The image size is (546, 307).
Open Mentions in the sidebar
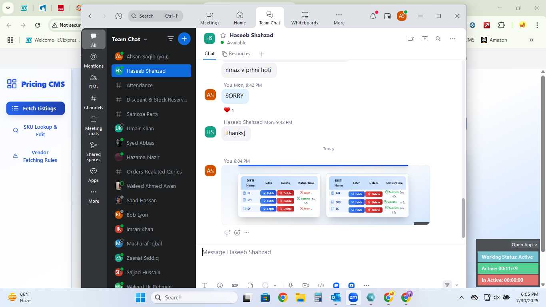(x=94, y=60)
